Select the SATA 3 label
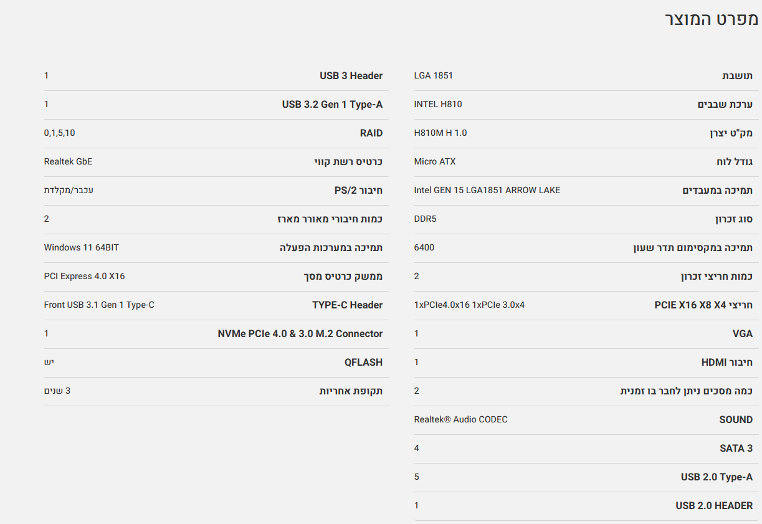Screen dimensions: 762x524 (736, 448)
